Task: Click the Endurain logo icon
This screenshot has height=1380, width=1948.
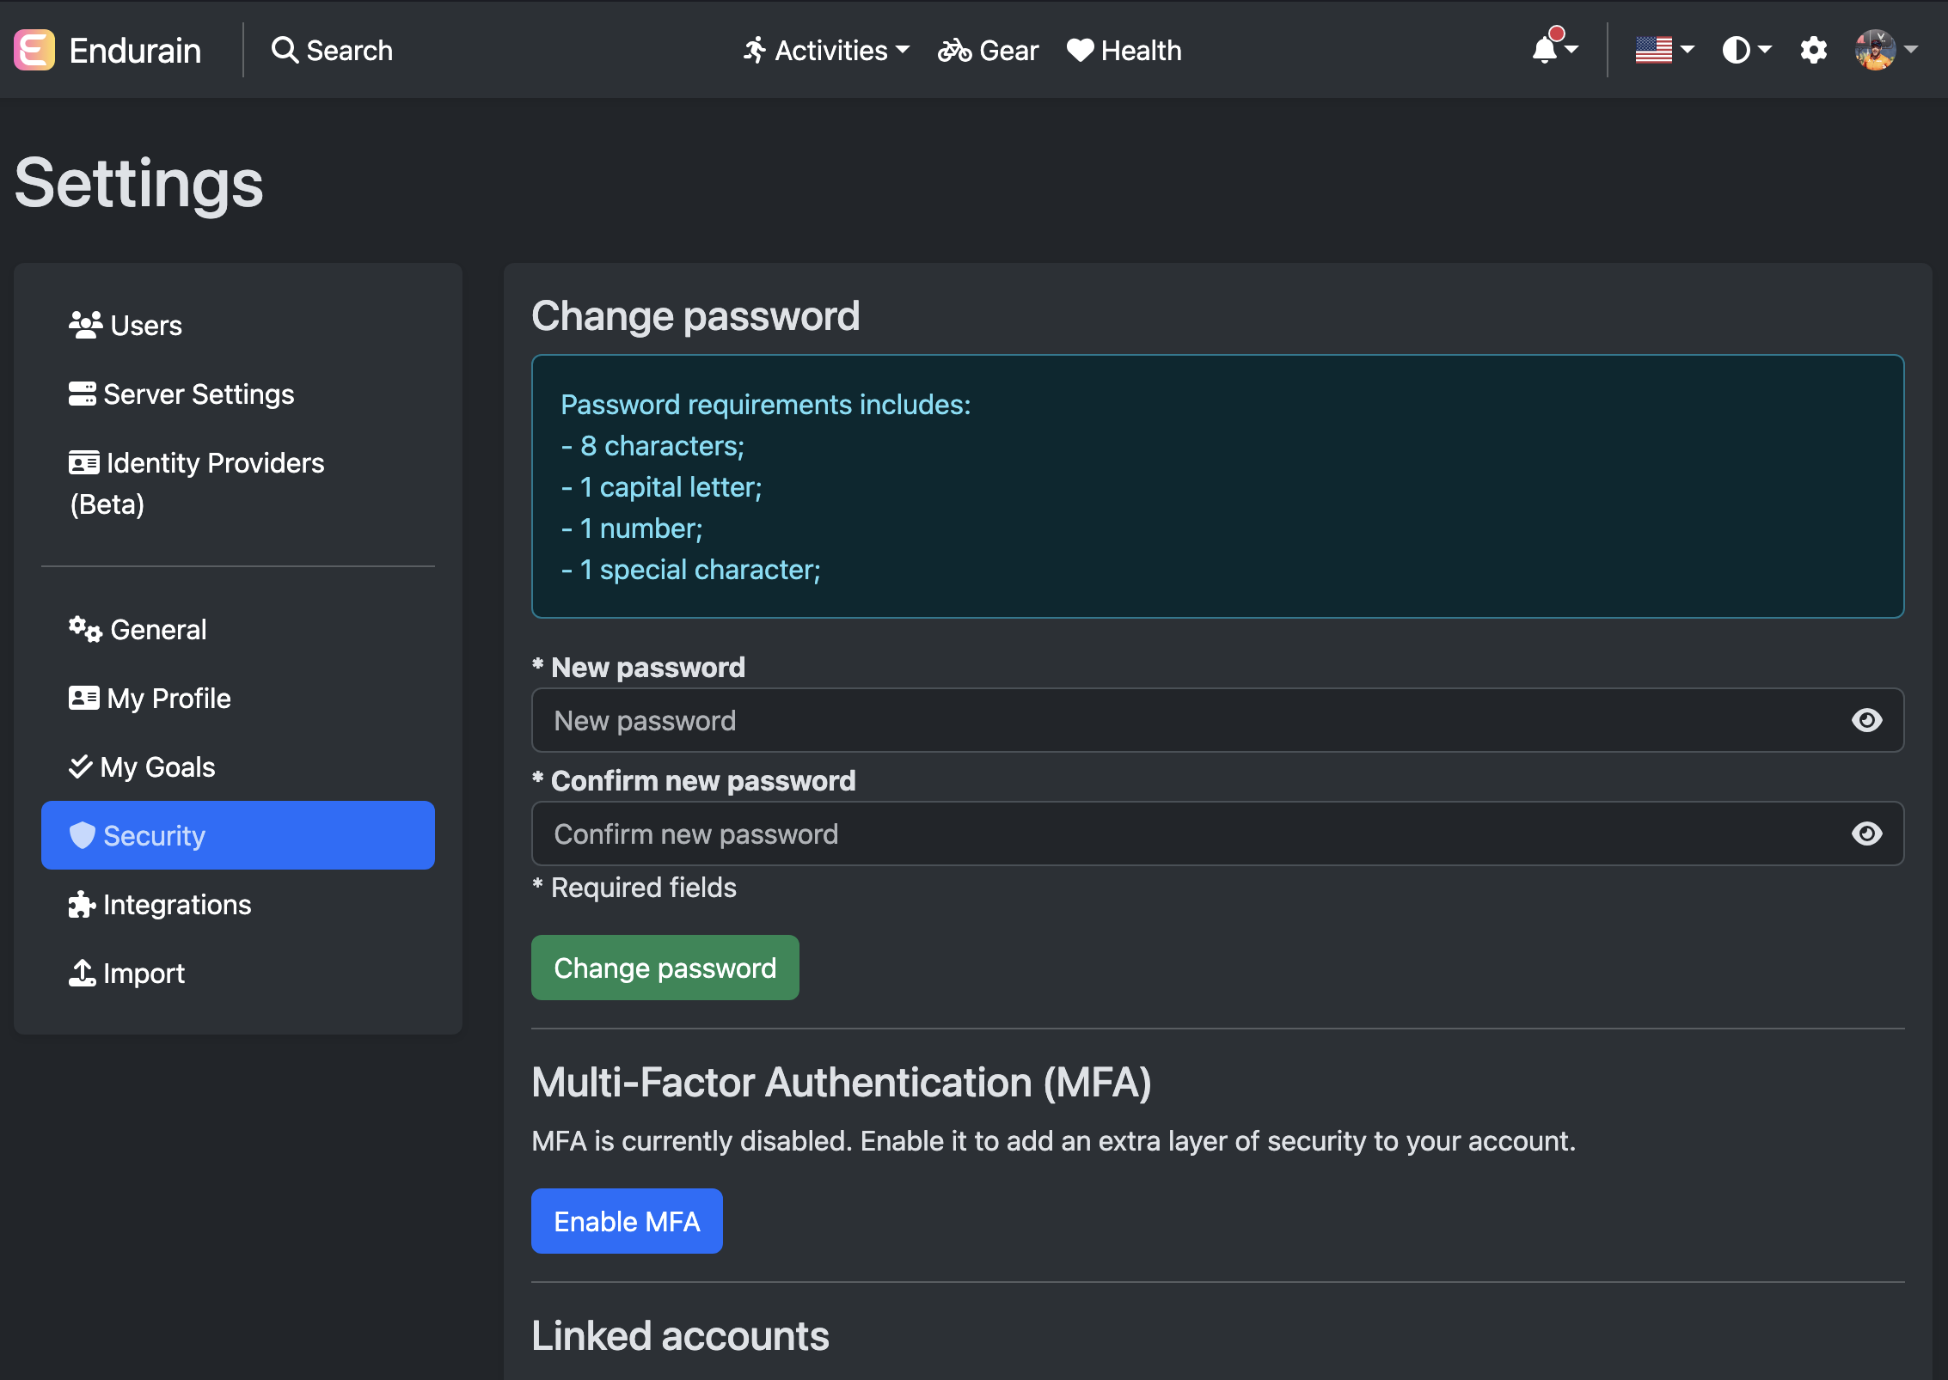Action: click(x=33, y=49)
